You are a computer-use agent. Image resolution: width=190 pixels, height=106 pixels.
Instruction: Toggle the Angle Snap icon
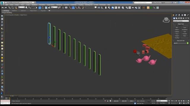pos(73,8)
